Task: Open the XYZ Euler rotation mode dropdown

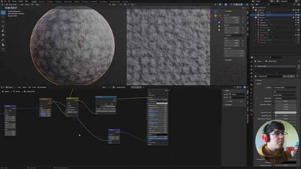Action: click(x=234, y=36)
